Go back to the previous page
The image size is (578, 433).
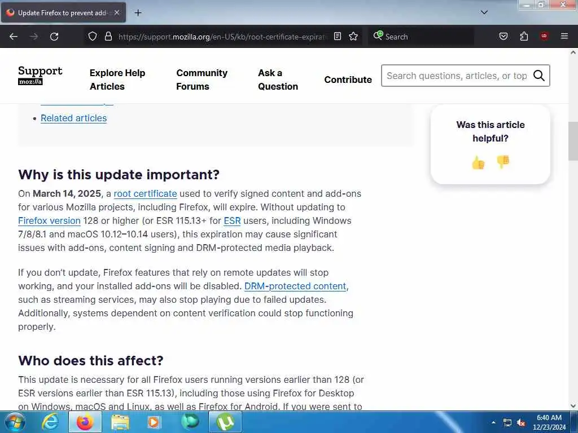(14, 37)
